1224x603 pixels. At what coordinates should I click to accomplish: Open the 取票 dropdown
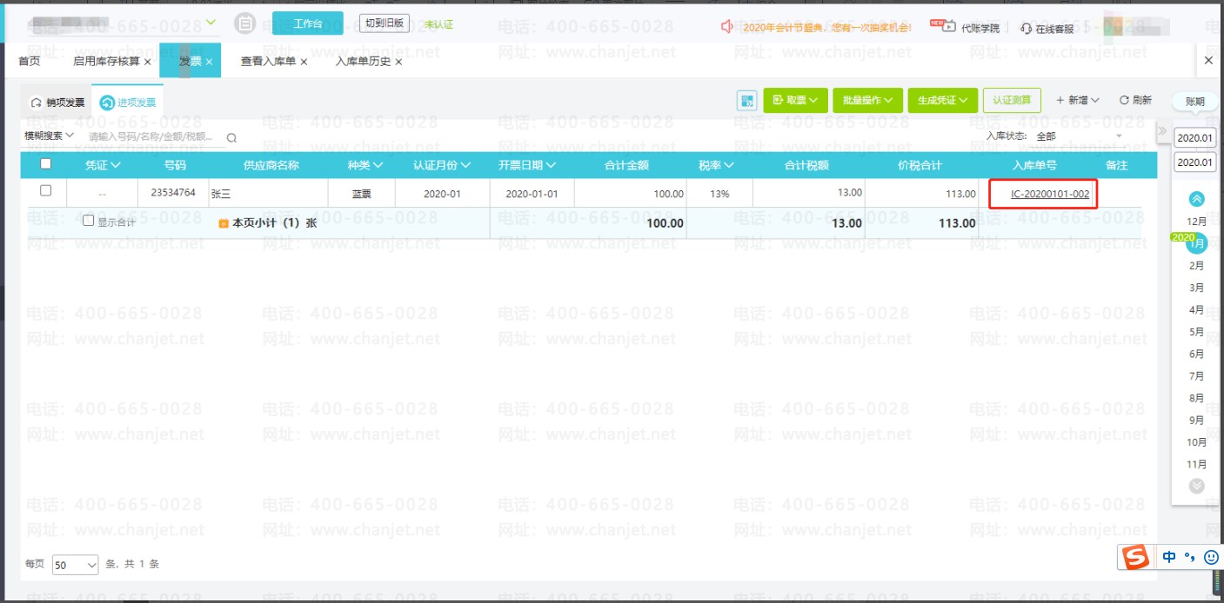(x=794, y=101)
